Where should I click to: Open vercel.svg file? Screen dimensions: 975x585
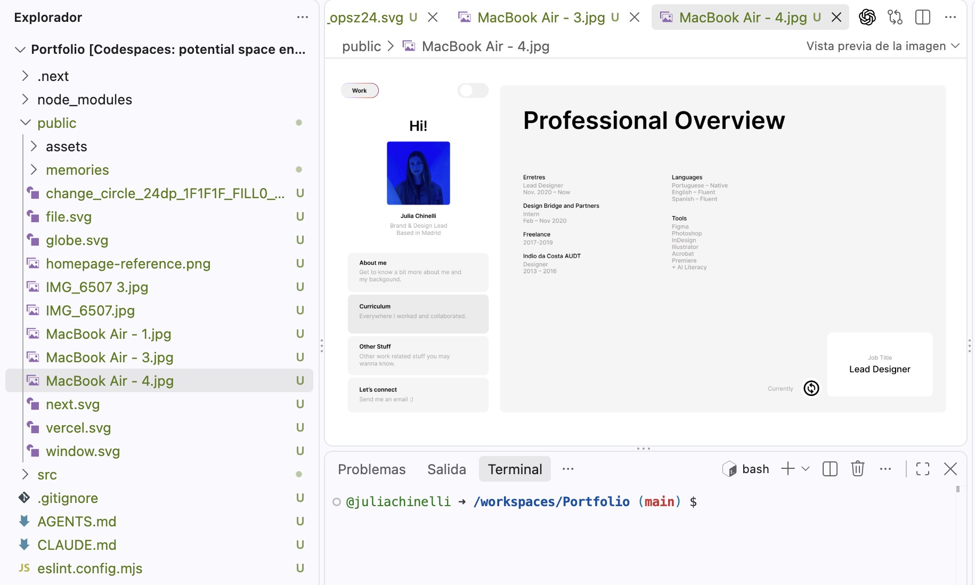(160, 428)
